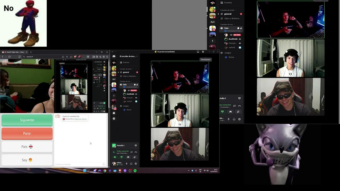Open the general text channel
Screen dimensions: 340x191
(x=129, y=72)
